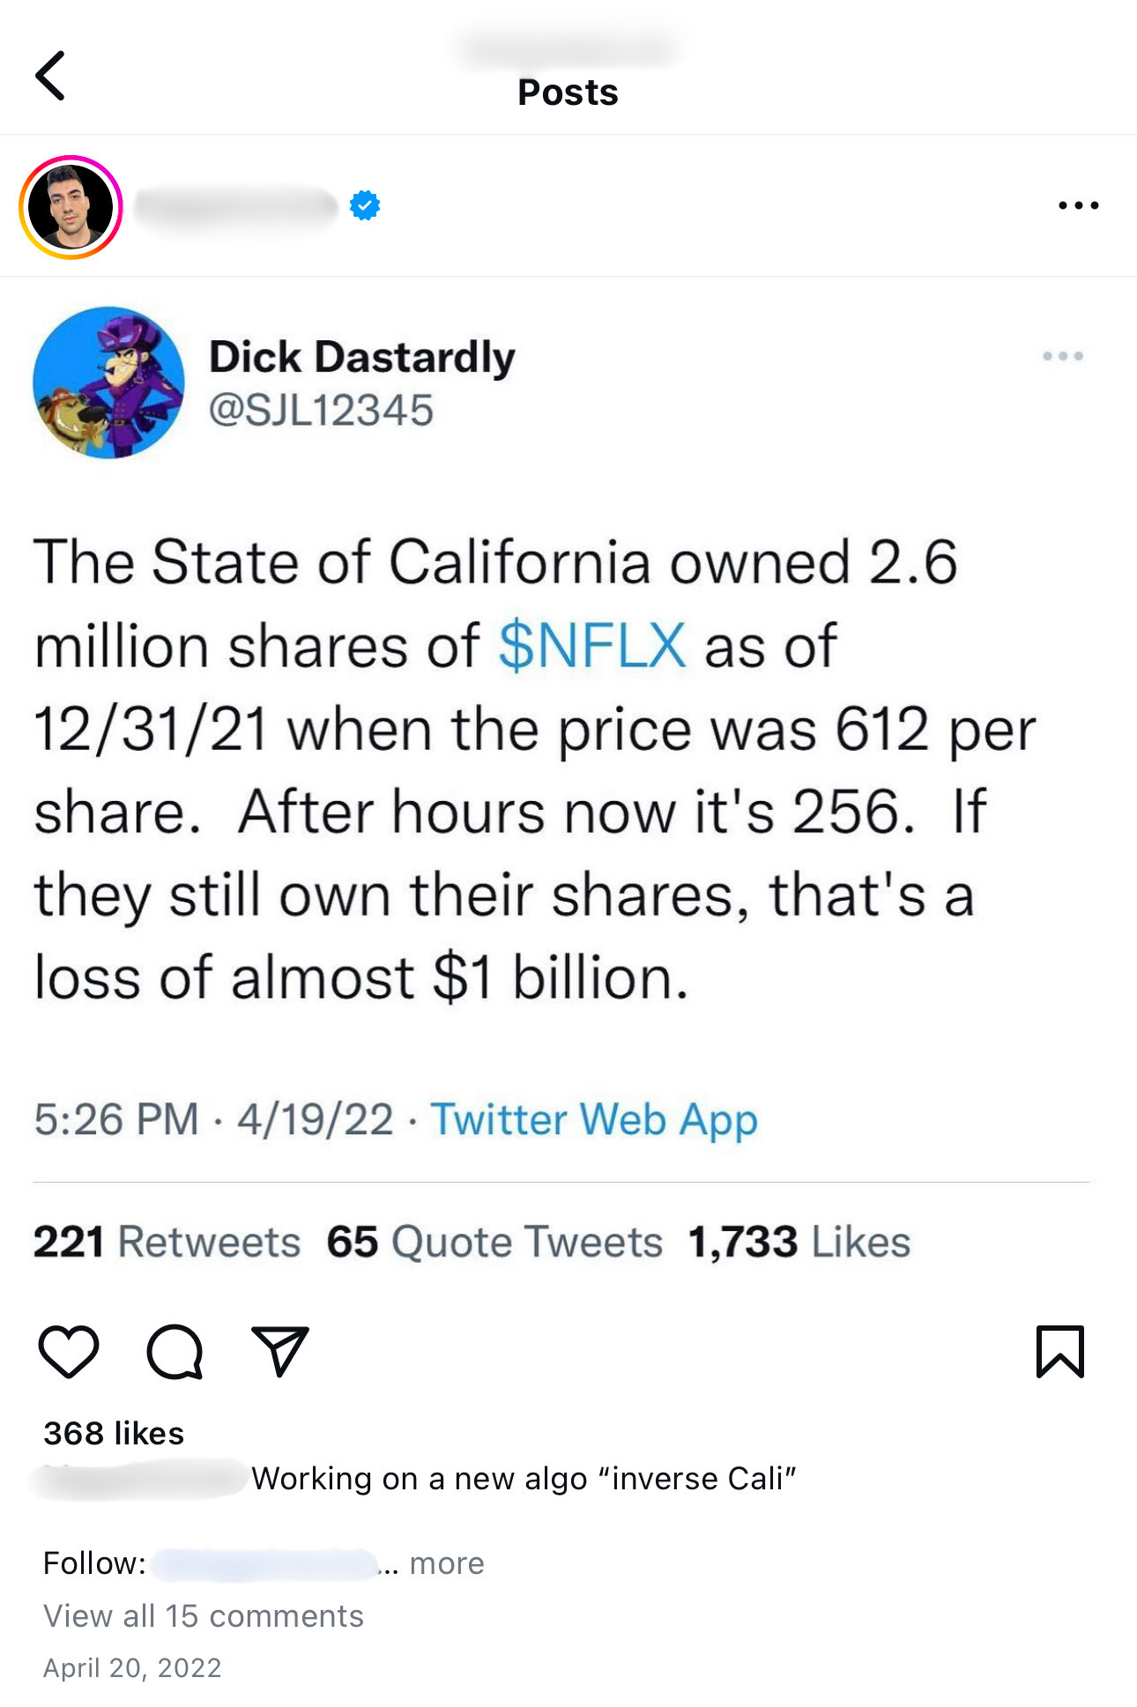Open the post options three-dot menu
Image resolution: width=1137 pixels, height=1707 pixels.
1078,205
